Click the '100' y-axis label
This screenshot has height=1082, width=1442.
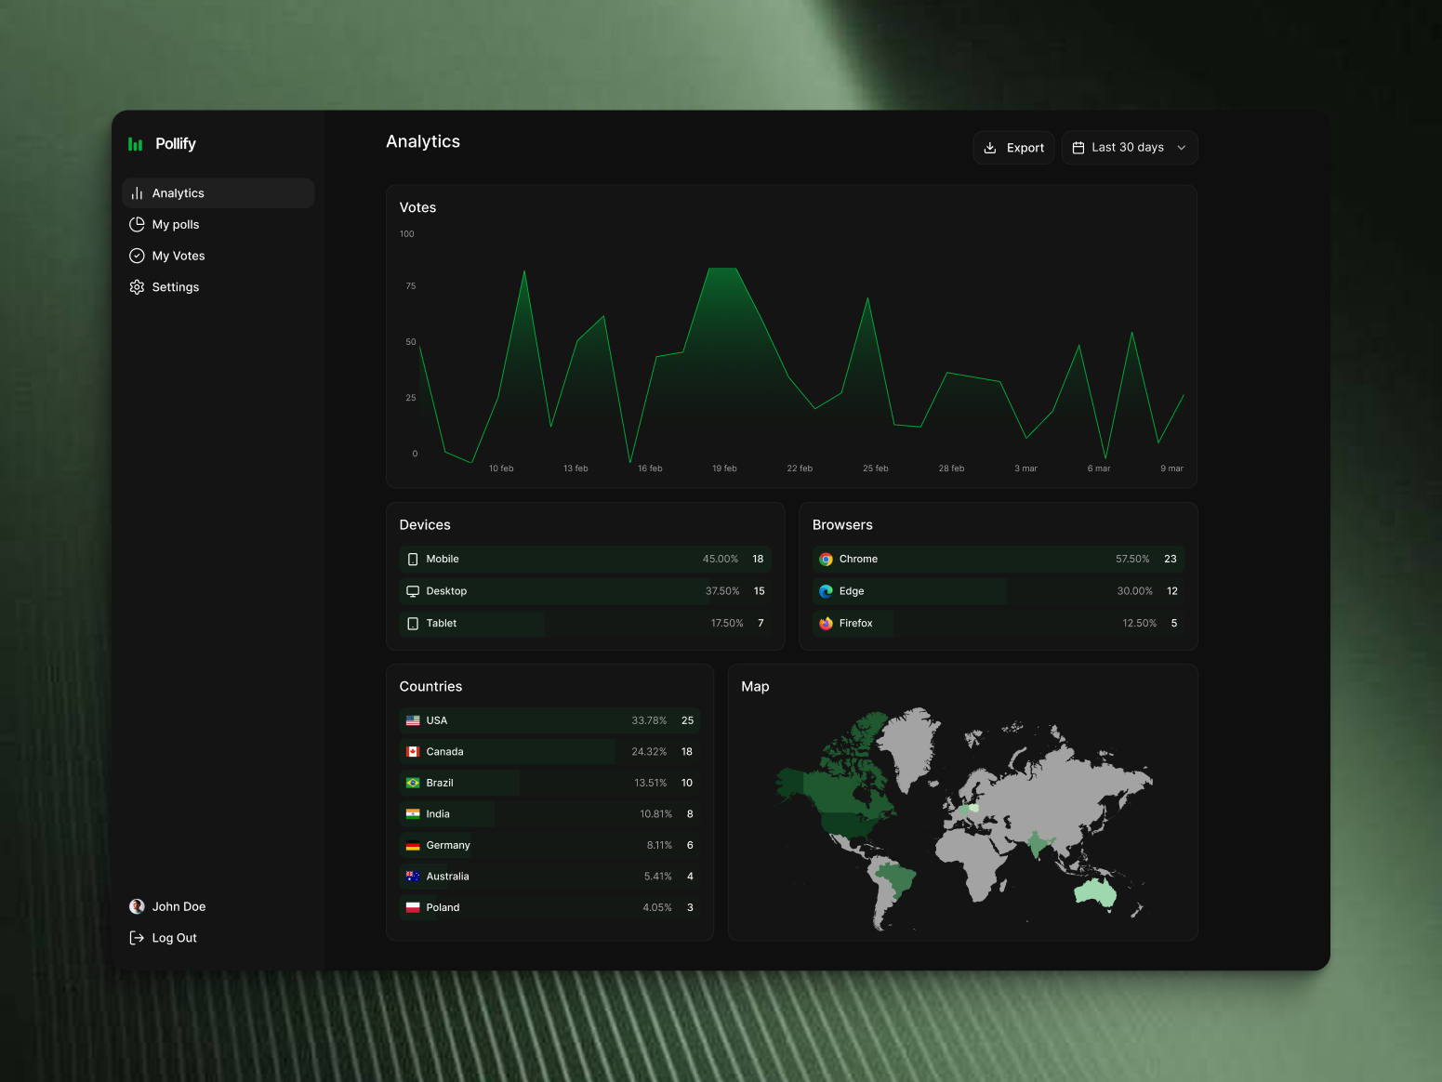pyautogui.click(x=407, y=234)
